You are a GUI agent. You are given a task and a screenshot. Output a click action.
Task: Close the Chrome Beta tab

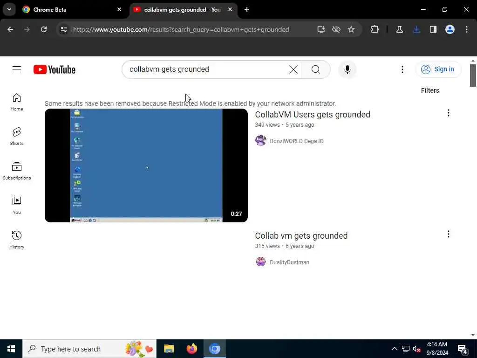(x=119, y=9)
